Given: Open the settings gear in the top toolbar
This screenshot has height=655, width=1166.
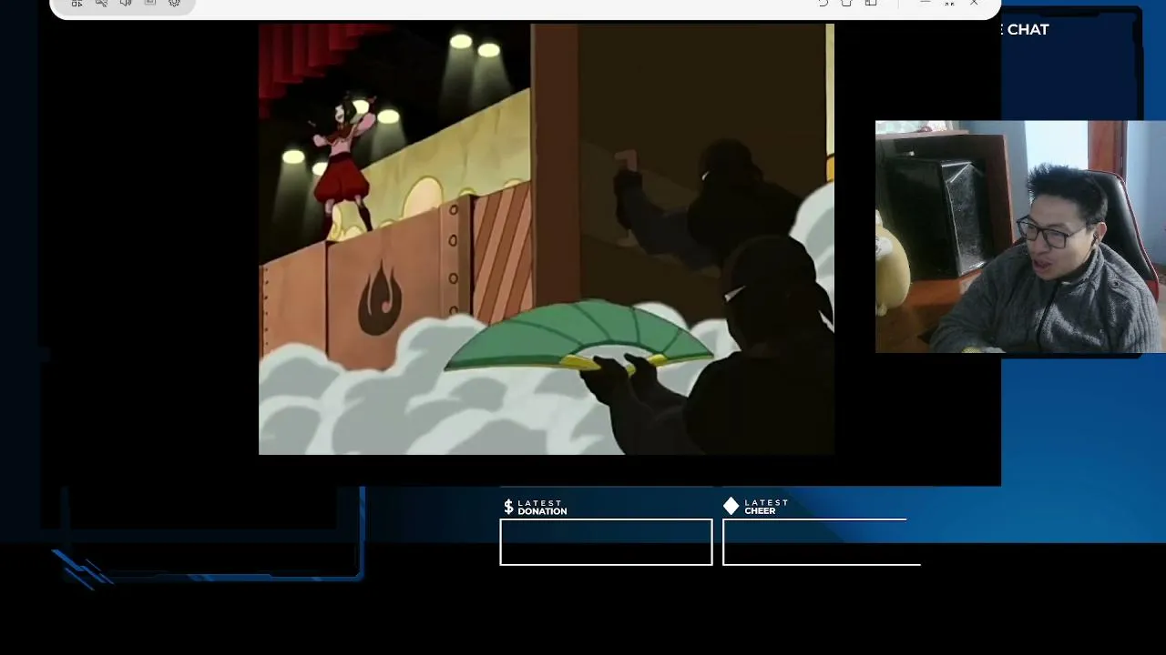Looking at the screenshot, I should pos(174,3).
